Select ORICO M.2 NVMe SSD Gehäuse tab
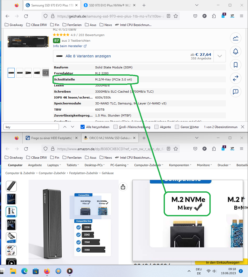 [110, 138]
